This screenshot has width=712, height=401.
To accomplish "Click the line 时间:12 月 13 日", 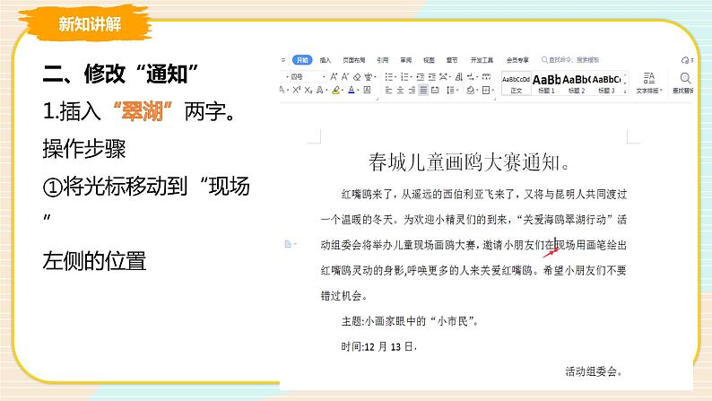I will 378,346.
